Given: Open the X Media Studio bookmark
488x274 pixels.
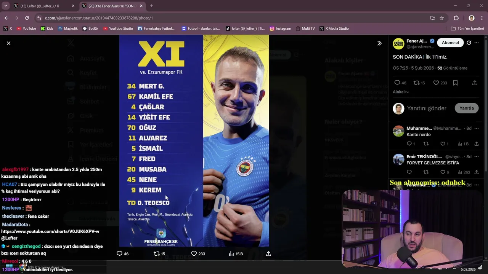Looking at the screenshot, I should (x=334, y=29).
